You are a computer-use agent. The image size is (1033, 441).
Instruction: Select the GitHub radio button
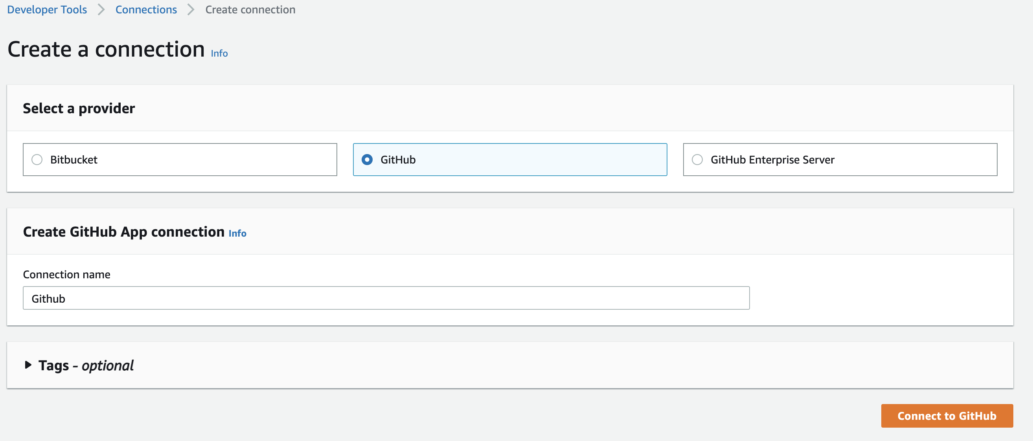click(367, 160)
